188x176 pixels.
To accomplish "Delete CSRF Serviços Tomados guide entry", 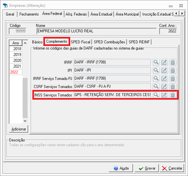I will pyautogui.click(x=173, y=86).
